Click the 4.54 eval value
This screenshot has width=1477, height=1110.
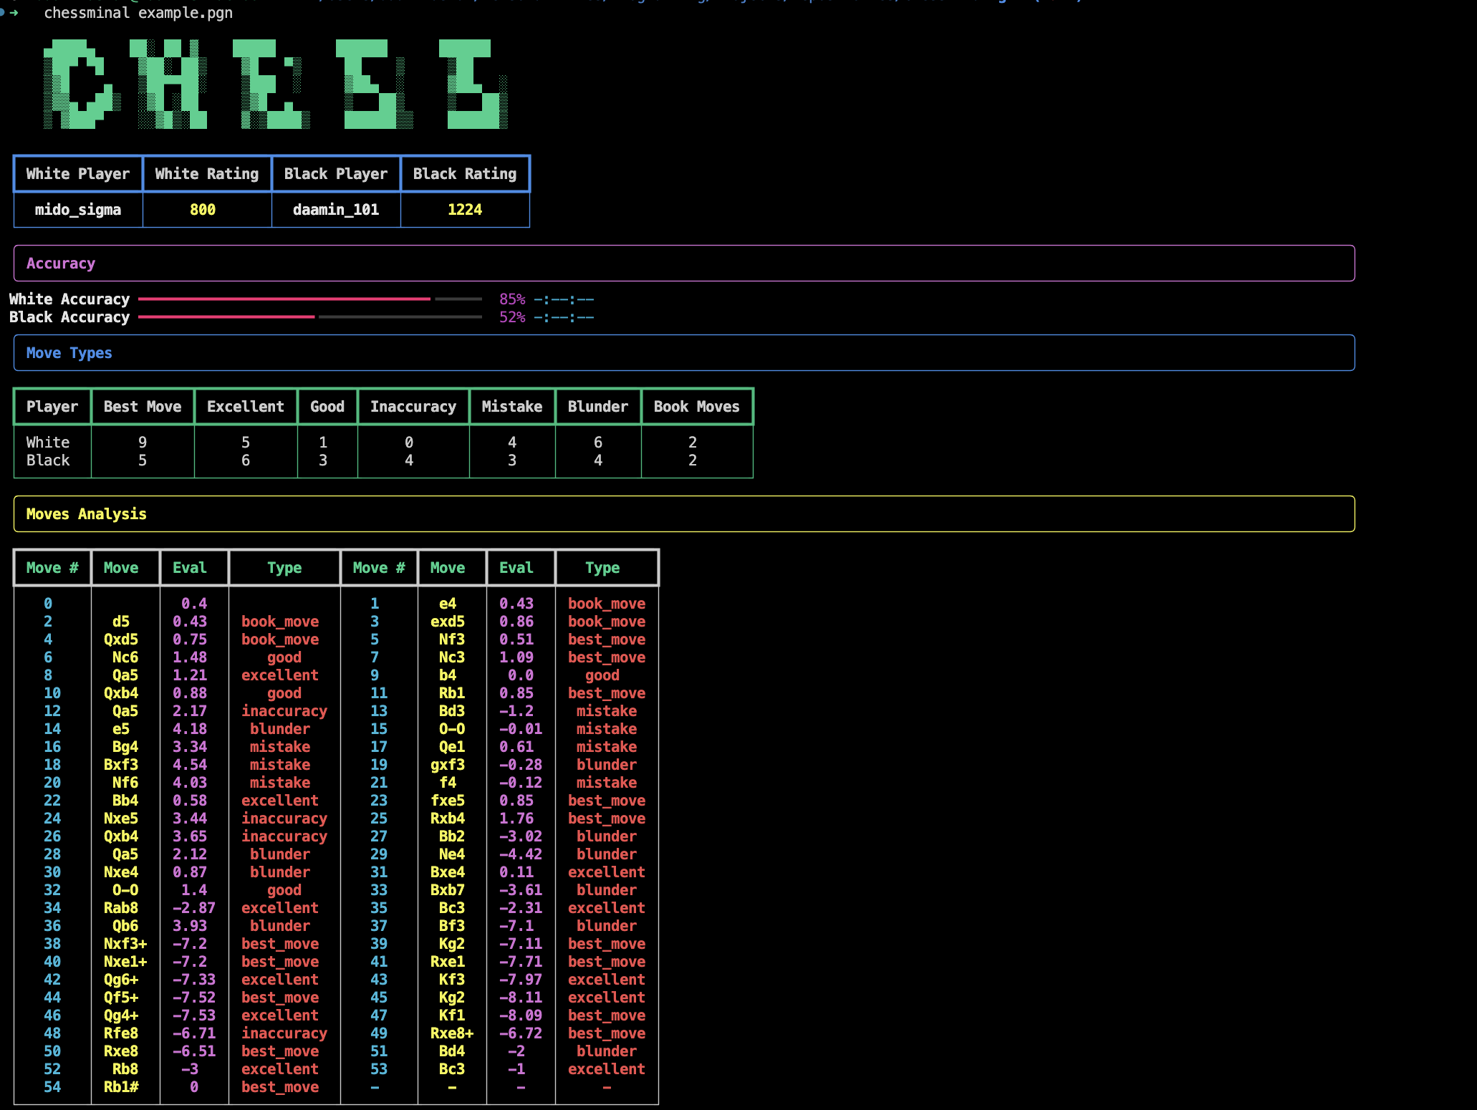coord(190,765)
